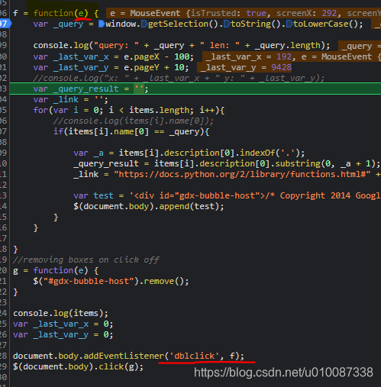Click the toLowerCase method name
The width and height of the screenshot is (381, 387).
coord(321,24)
